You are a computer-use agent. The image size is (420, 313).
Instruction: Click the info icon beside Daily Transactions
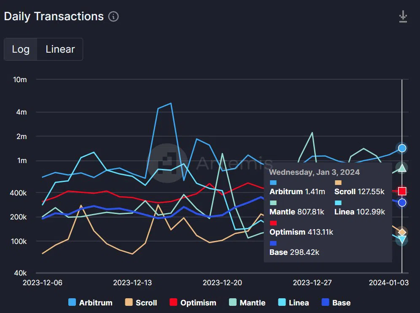[x=113, y=16]
